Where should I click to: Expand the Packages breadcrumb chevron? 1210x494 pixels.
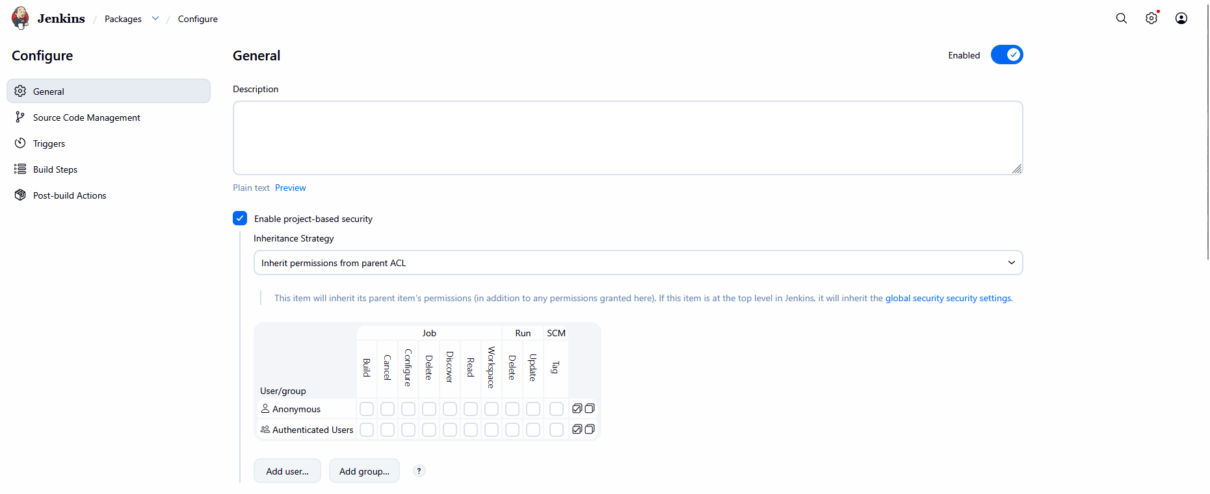click(155, 19)
